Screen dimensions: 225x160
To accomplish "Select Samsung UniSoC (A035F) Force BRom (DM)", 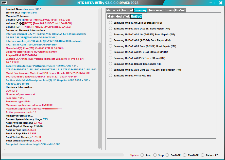I will (x=110, y=58).
